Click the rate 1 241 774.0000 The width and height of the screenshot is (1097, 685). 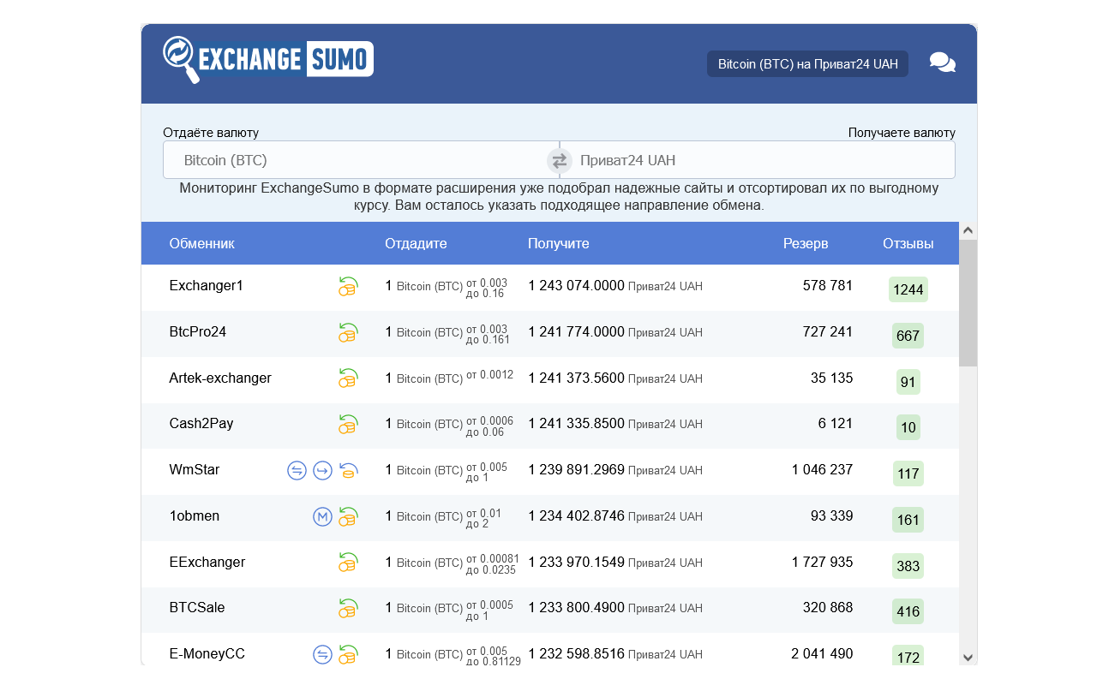[576, 332]
